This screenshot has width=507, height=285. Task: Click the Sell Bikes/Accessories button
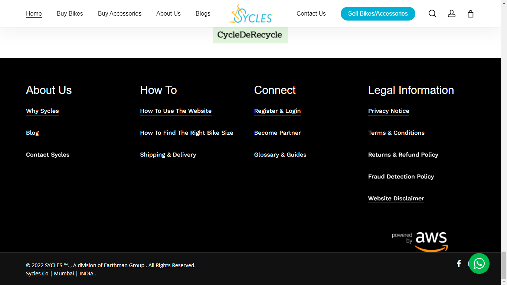tap(378, 14)
